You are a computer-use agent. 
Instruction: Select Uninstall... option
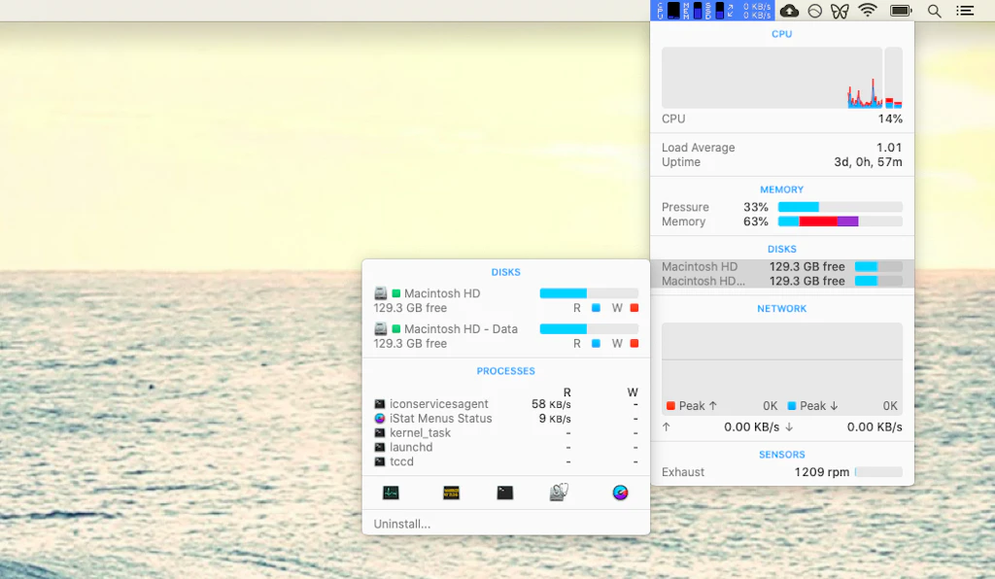(401, 524)
